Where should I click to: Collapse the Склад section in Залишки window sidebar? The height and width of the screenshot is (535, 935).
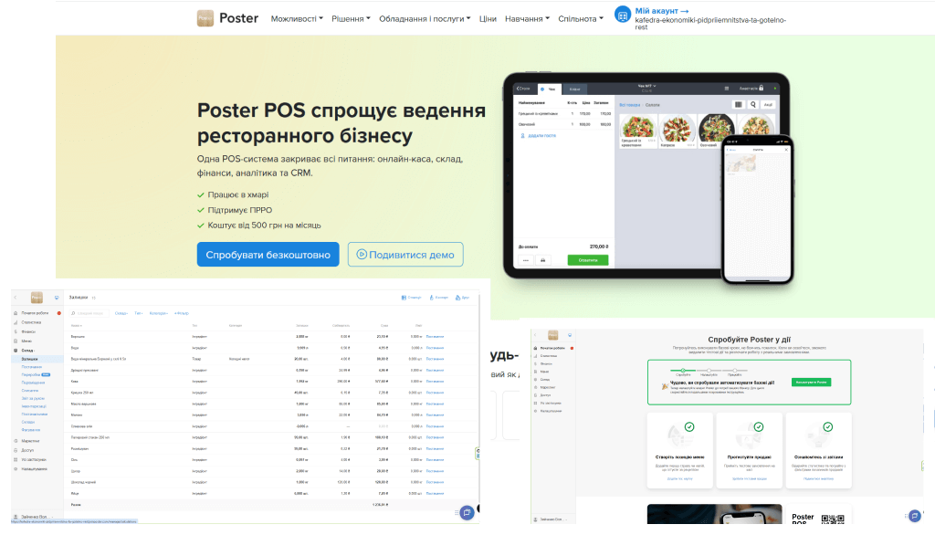(28, 350)
